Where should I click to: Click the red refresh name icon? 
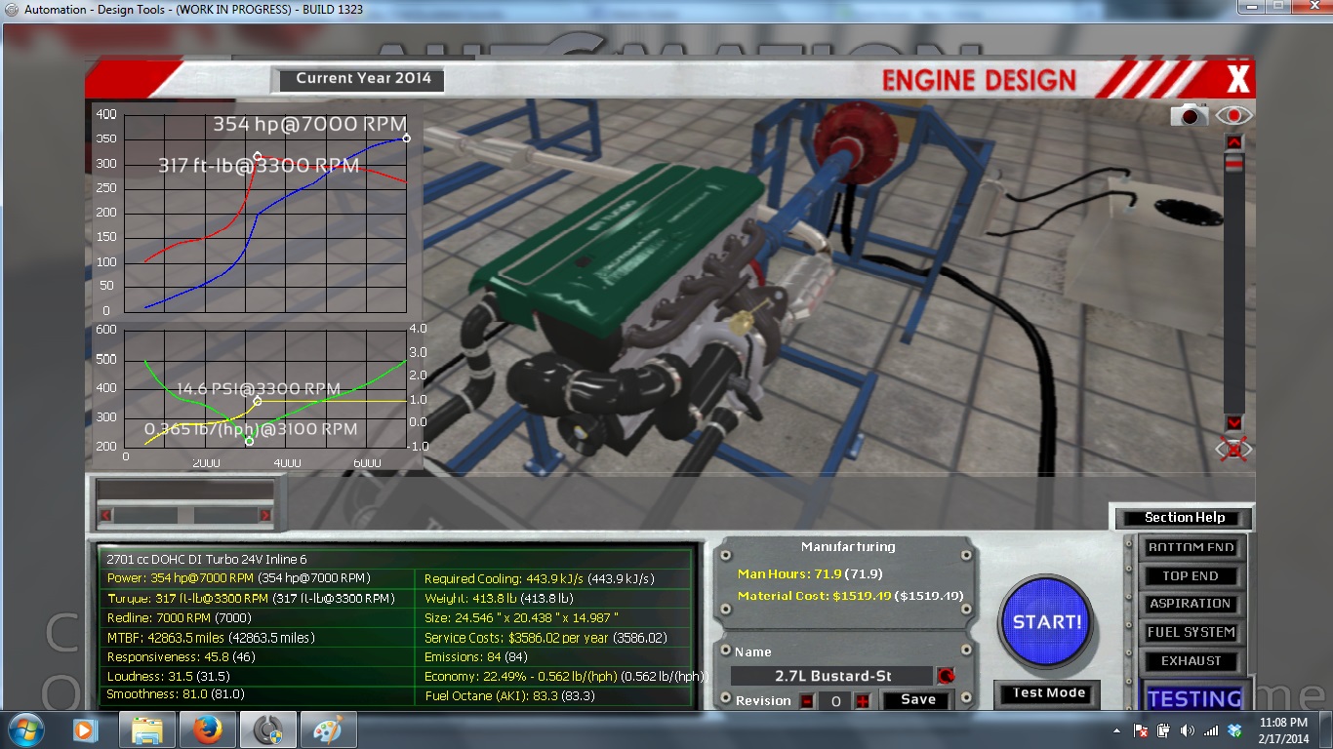[945, 676]
